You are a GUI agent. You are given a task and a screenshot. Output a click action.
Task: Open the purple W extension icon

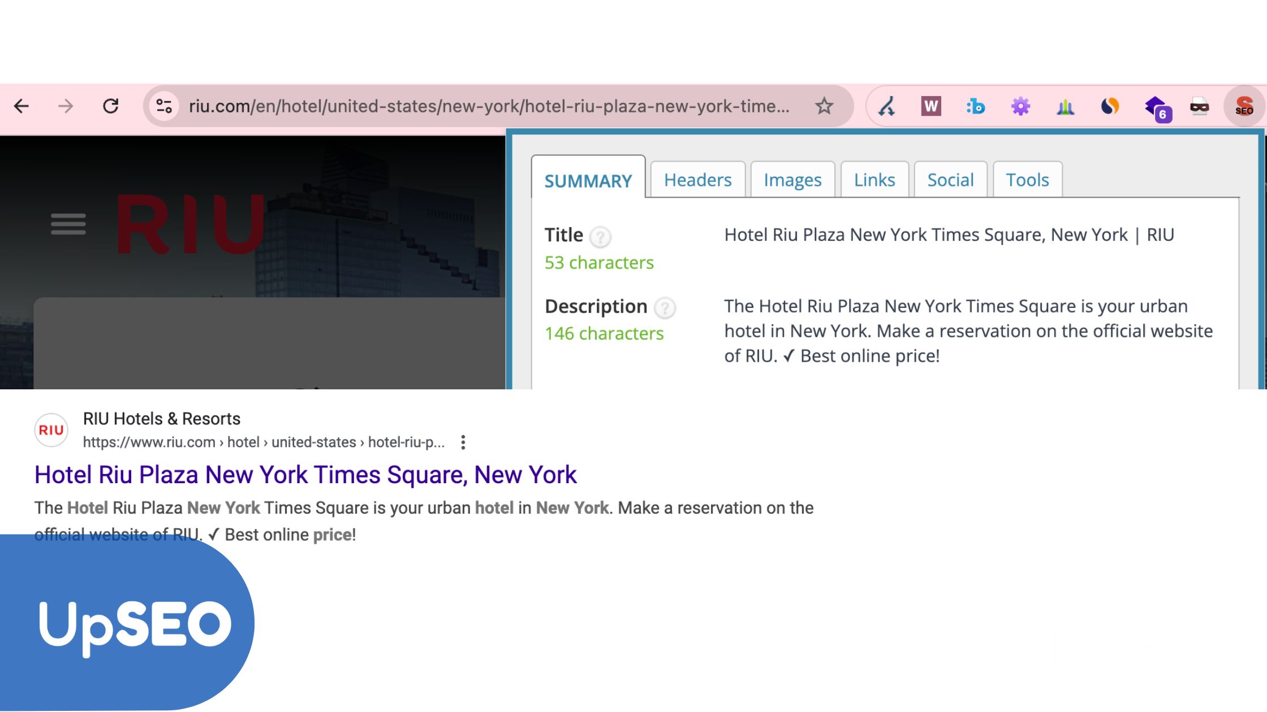tap(930, 106)
